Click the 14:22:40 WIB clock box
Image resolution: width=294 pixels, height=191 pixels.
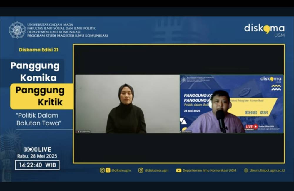click(37, 165)
